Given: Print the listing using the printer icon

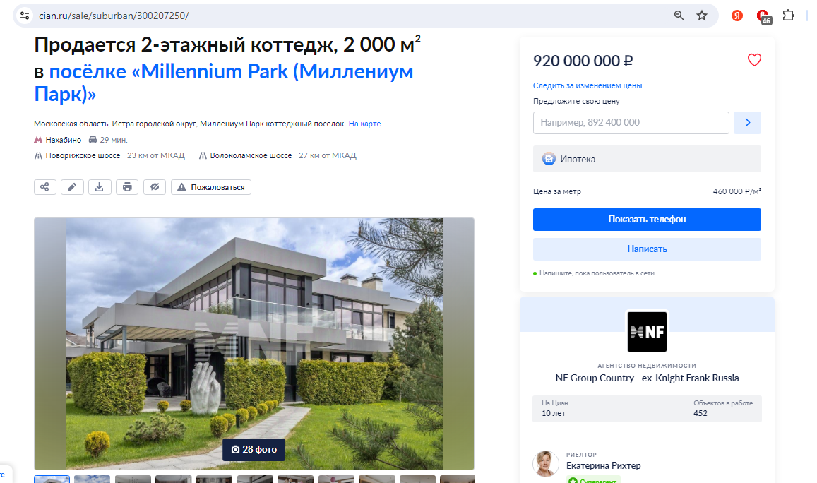Looking at the screenshot, I should point(127,187).
